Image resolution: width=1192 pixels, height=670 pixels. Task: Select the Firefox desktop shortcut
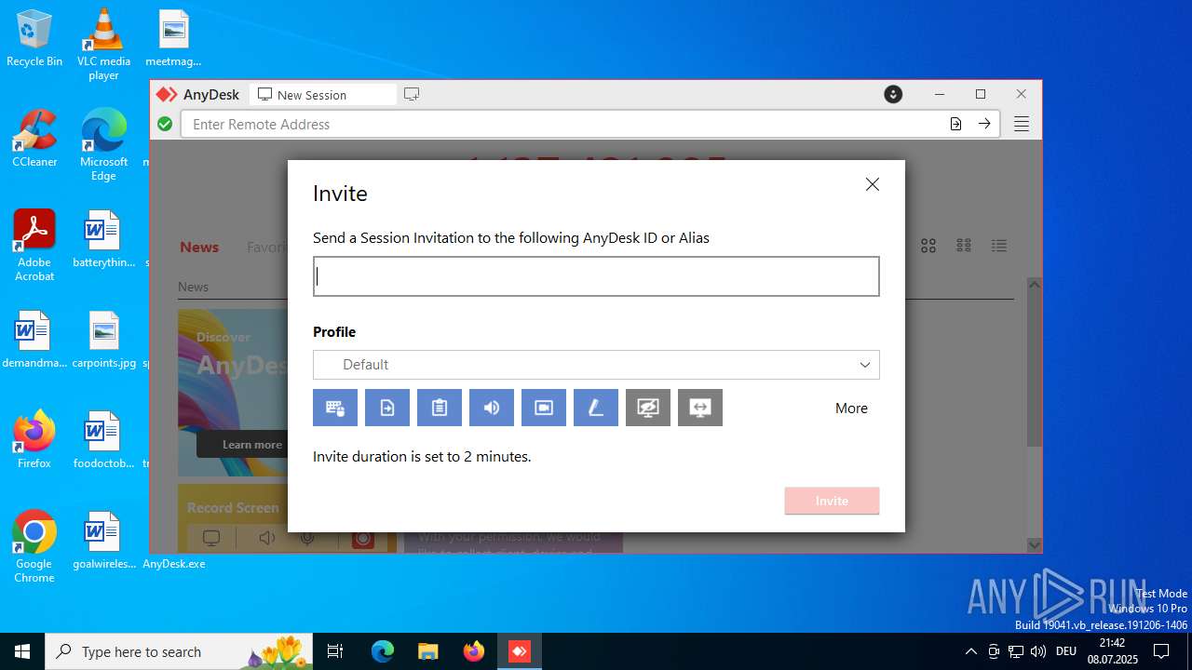click(x=34, y=439)
